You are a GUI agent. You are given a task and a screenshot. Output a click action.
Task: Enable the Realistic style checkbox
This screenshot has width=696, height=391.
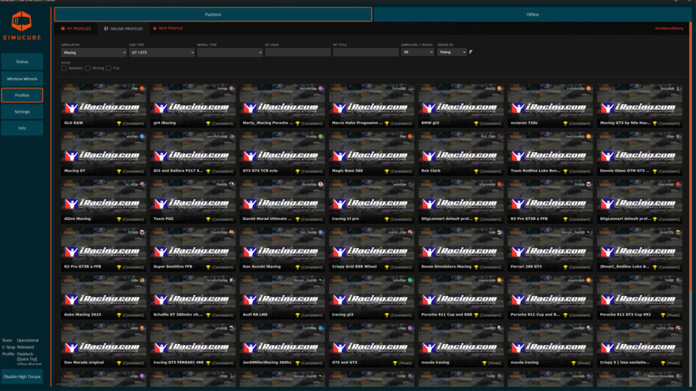(x=64, y=68)
